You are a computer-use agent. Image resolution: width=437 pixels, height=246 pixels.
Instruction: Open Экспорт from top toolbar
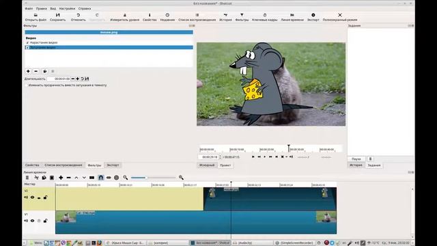[x=313, y=17]
